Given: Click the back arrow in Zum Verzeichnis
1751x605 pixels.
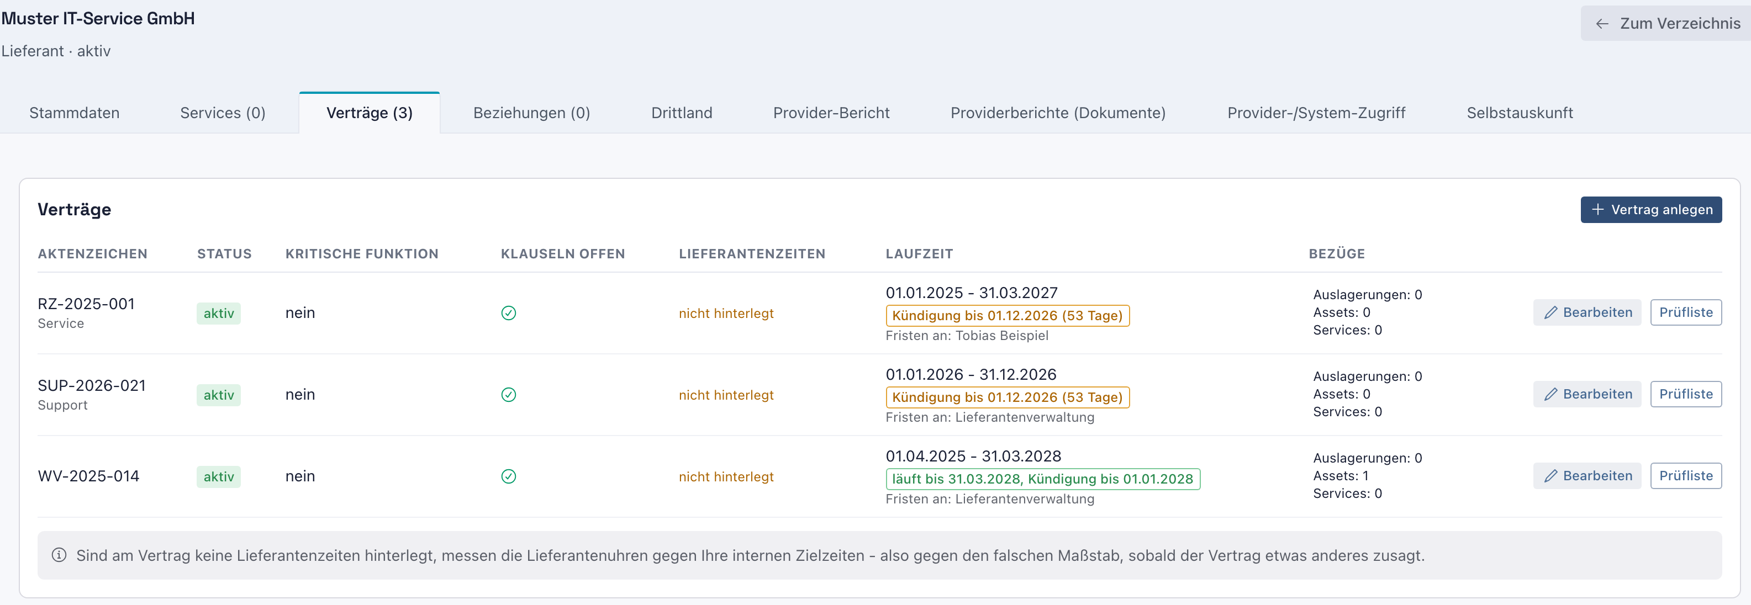Looking at the screenshot, I should coord(1602,24).
